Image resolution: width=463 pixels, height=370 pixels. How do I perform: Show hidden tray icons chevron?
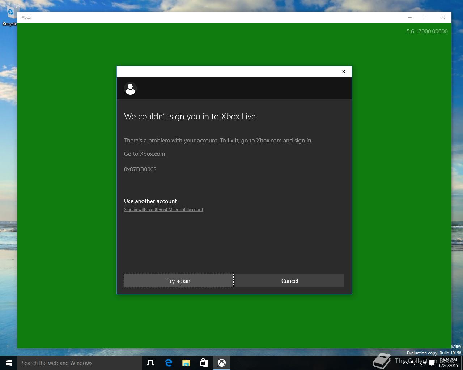tap(405, 363)
